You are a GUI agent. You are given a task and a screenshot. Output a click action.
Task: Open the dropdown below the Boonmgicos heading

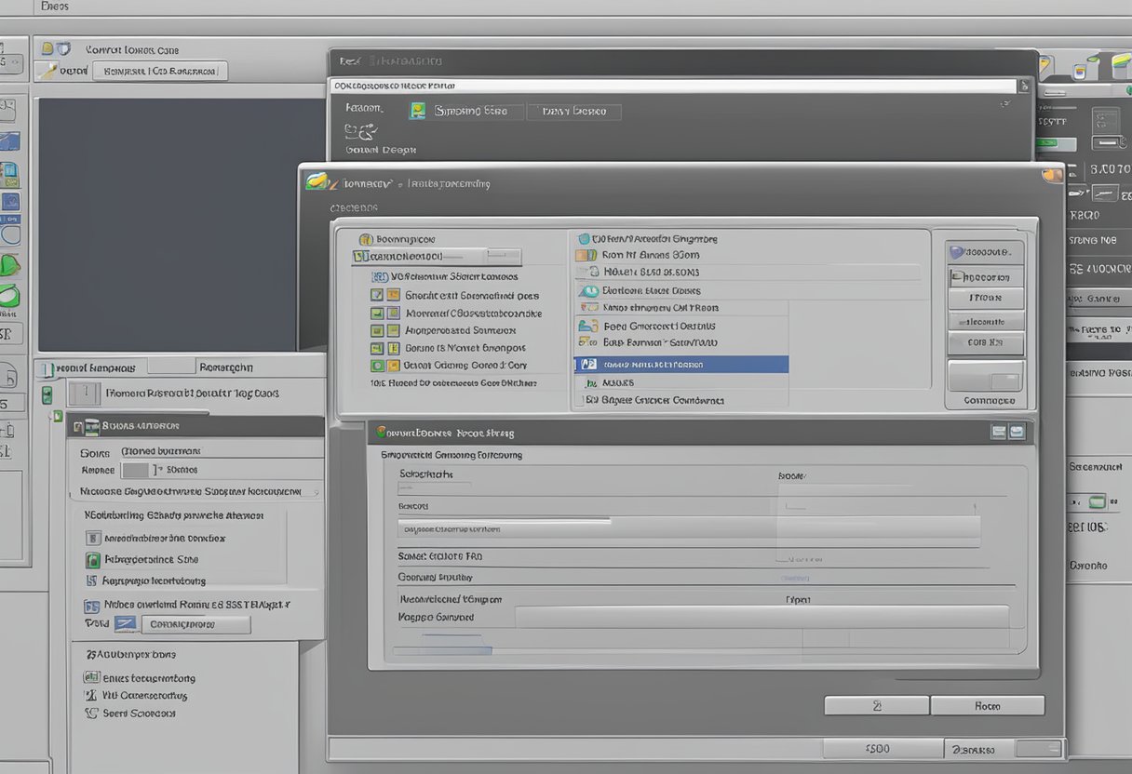[x=437, y=257]
